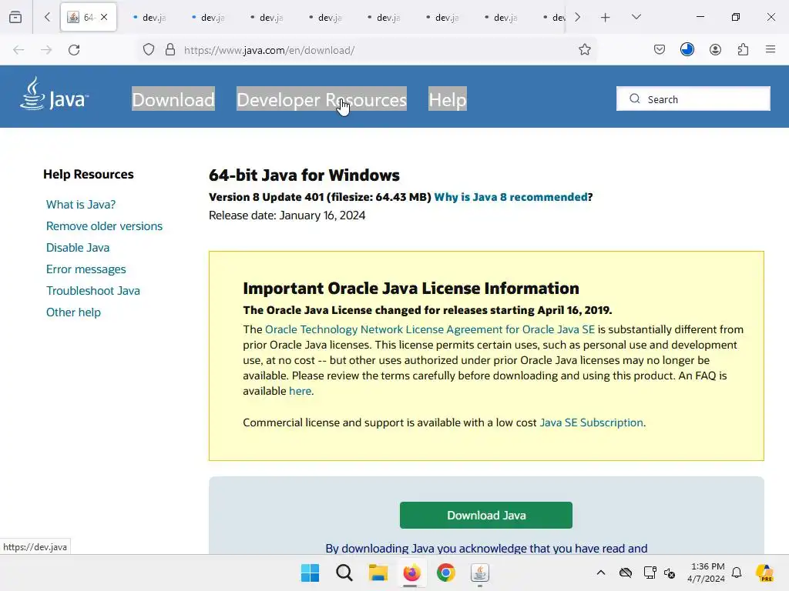Click Firefox icon in taskbar

[411, 573]
